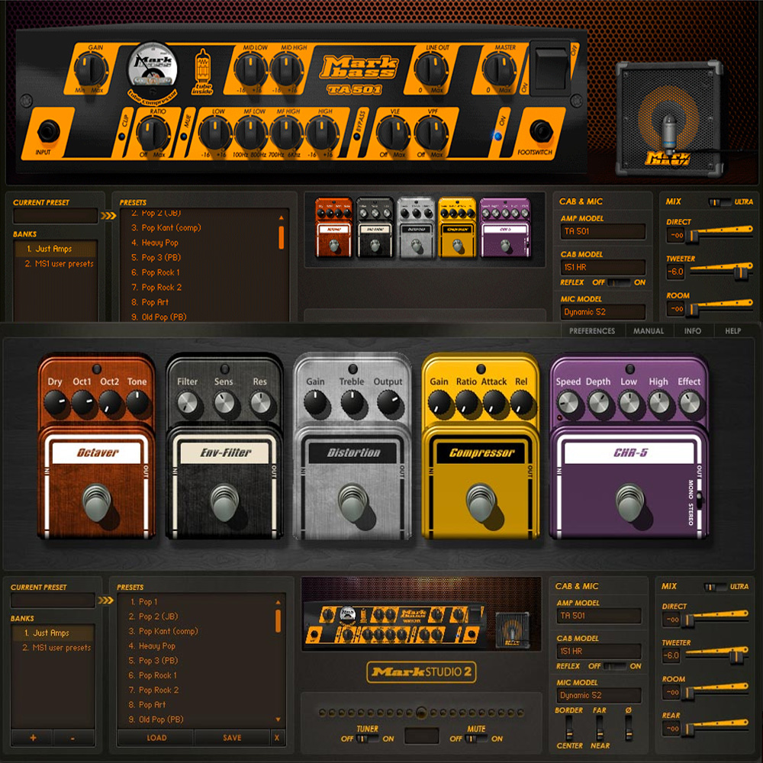Select the black Env-Filter pedal thumbnail
763x763 pixels.
click(375, 227)
